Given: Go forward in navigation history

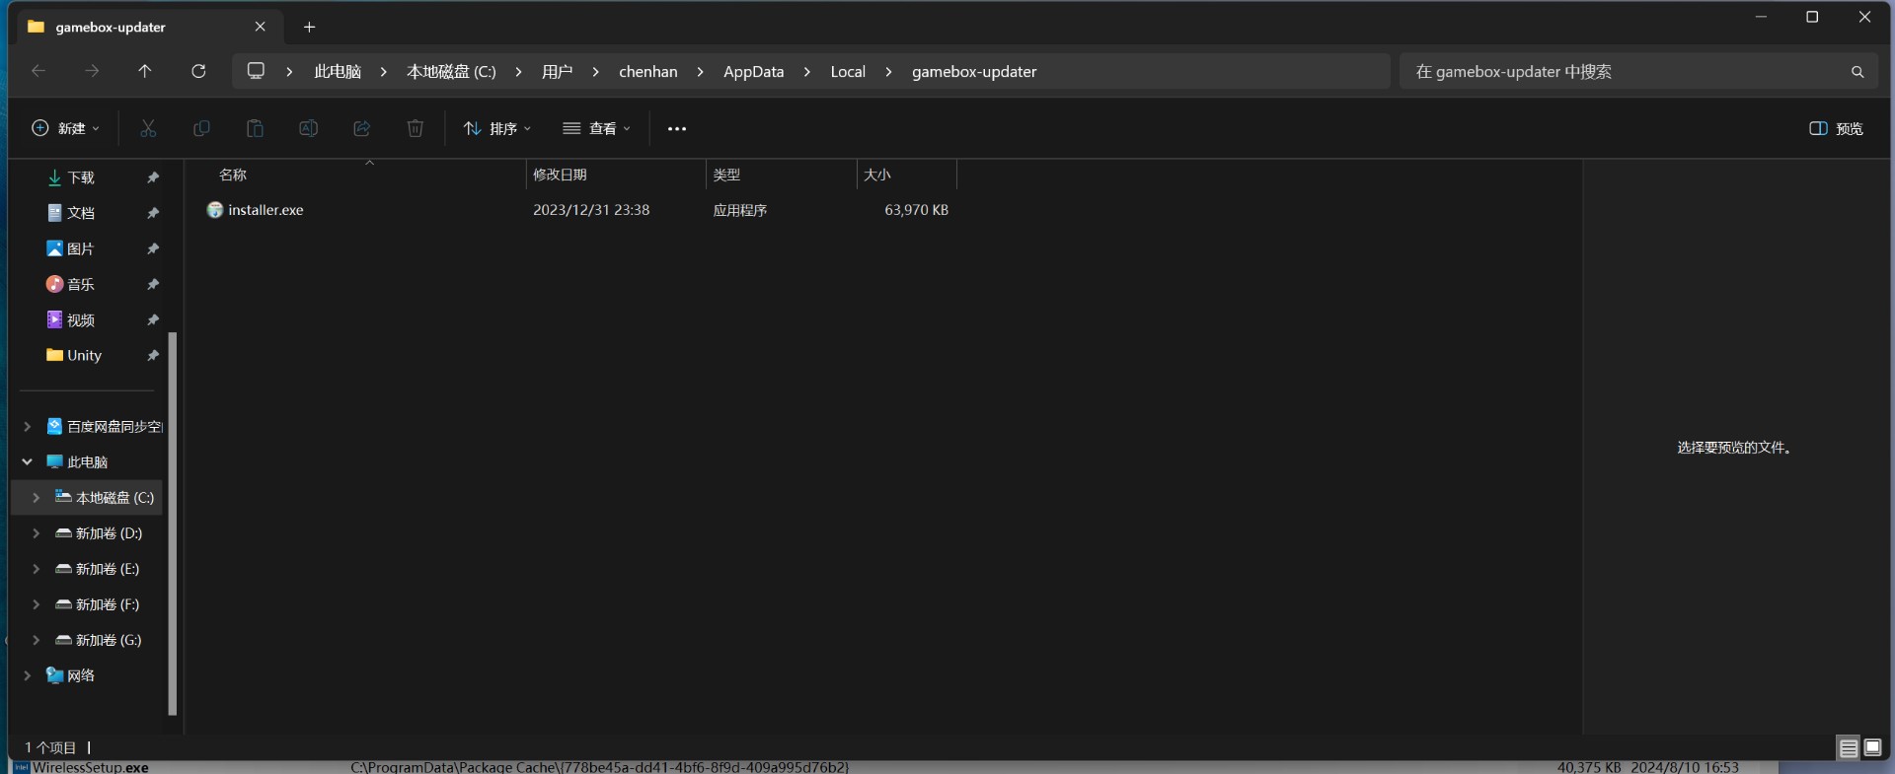Looking at the screenshot, I should coord(92,71).
